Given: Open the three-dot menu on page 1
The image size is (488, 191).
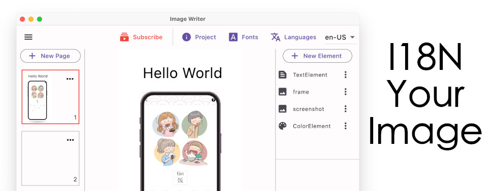Looking at the screenshot, I should (70, 79).
